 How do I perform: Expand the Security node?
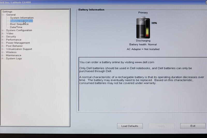click(3, 37)
